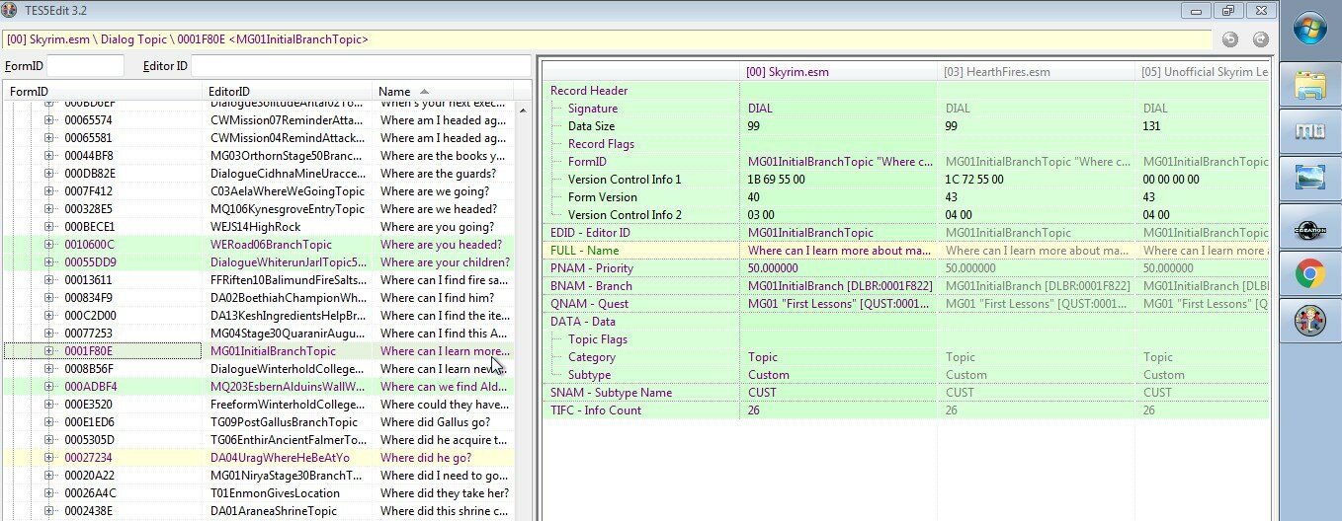The height and width of the screenshot is (521, 1342).
Task: Open the Vault Boy taskbar icon
Action: tap(1310, 321)
